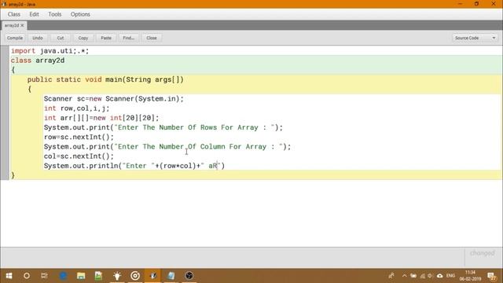Minimize the BlueJ editor window
The height and width of the screenshot is (283, 503).
pos(461,4)
